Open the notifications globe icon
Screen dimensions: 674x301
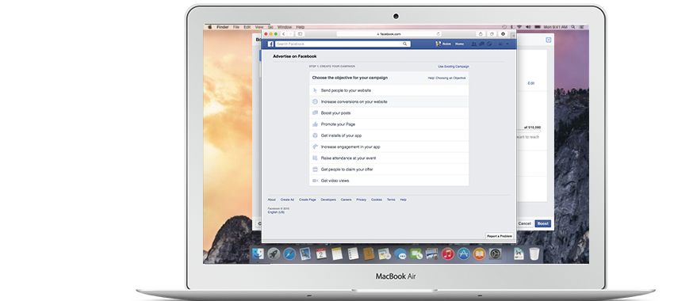489,44
